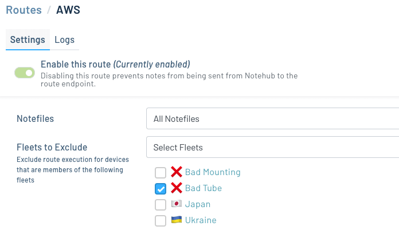This screenshot has width=399, height=230.
Task: Switch to the Logs tab
Action: pyautogui.click(x=64, y=40)
